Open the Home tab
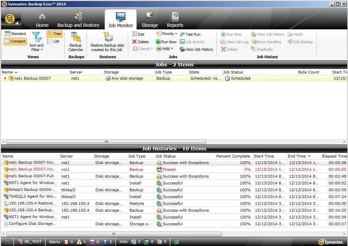 (42, 20)
